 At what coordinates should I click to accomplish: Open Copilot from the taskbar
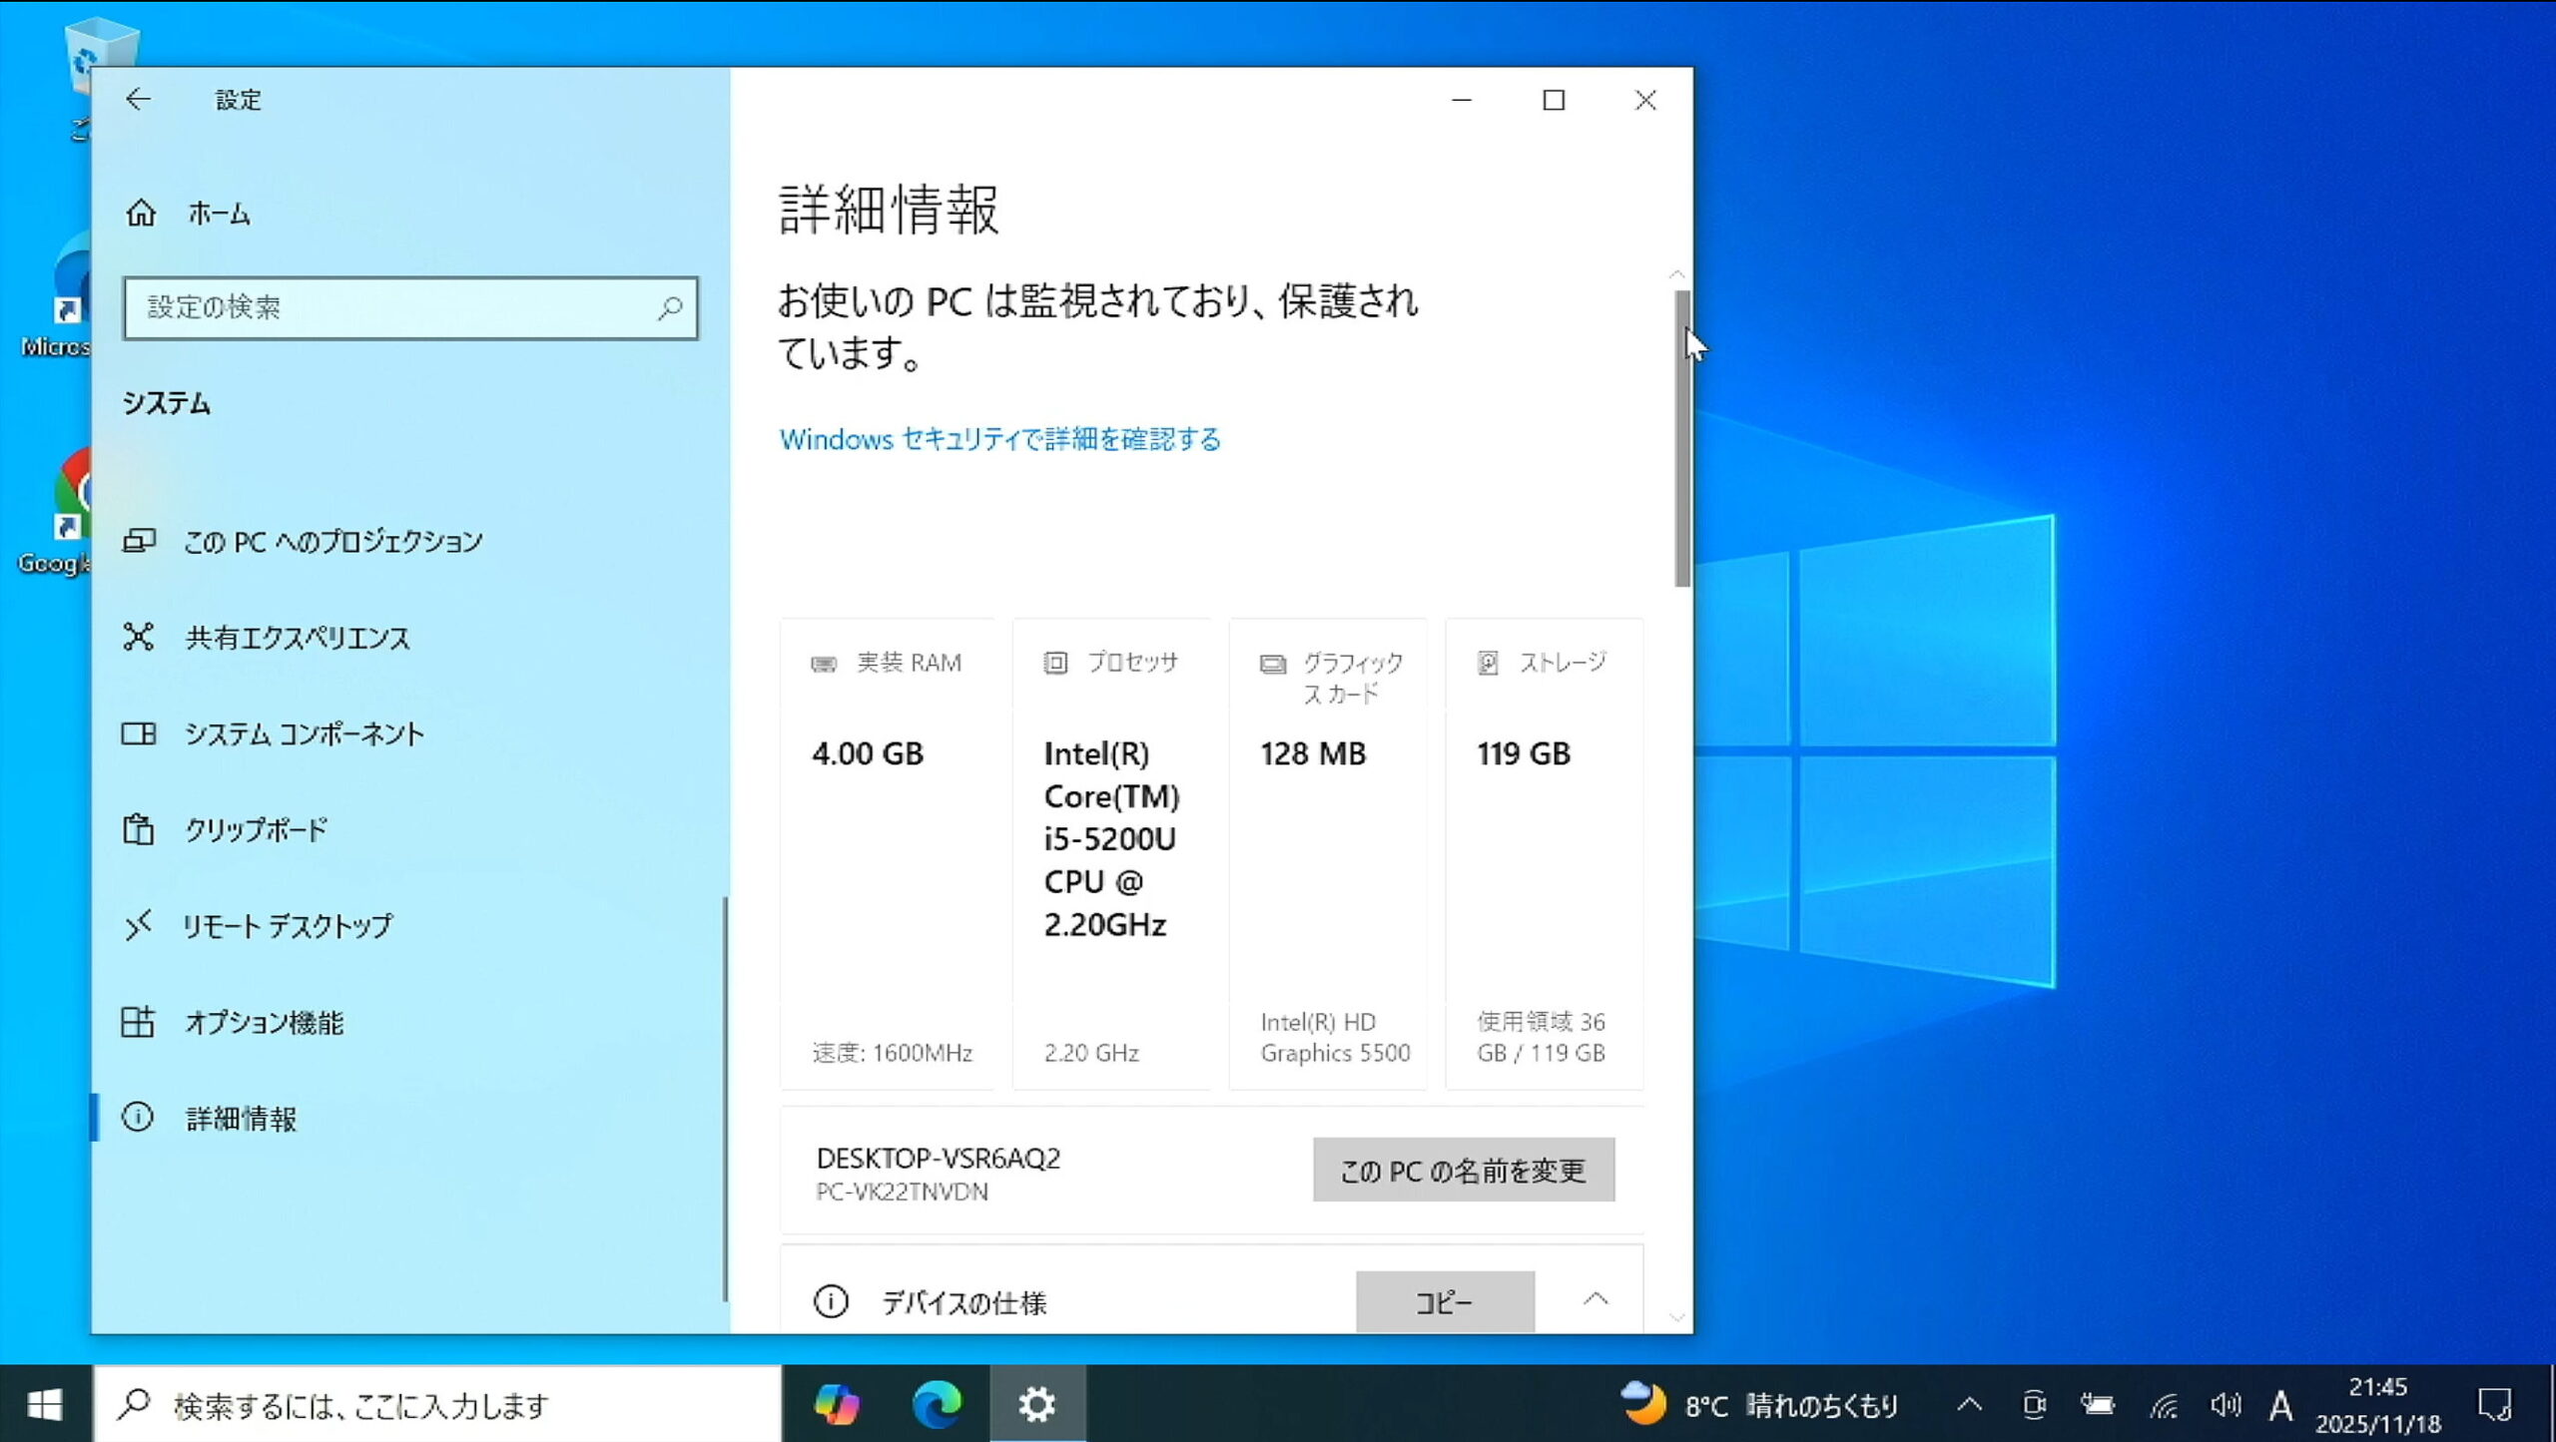point(837,1404)
